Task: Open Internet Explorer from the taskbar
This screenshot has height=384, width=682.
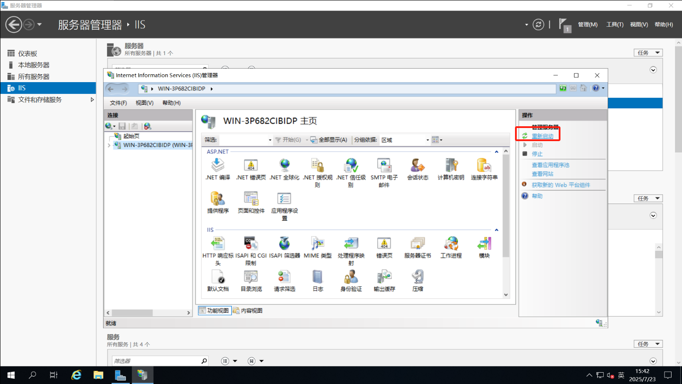Action: [77, 375]
